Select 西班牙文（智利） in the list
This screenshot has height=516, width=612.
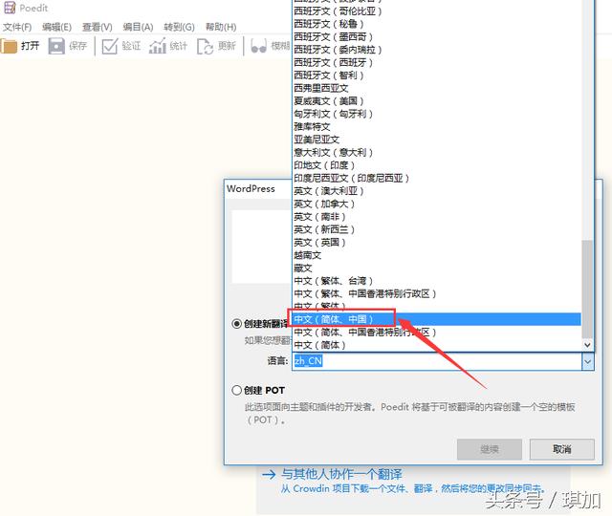pos(437,75)
